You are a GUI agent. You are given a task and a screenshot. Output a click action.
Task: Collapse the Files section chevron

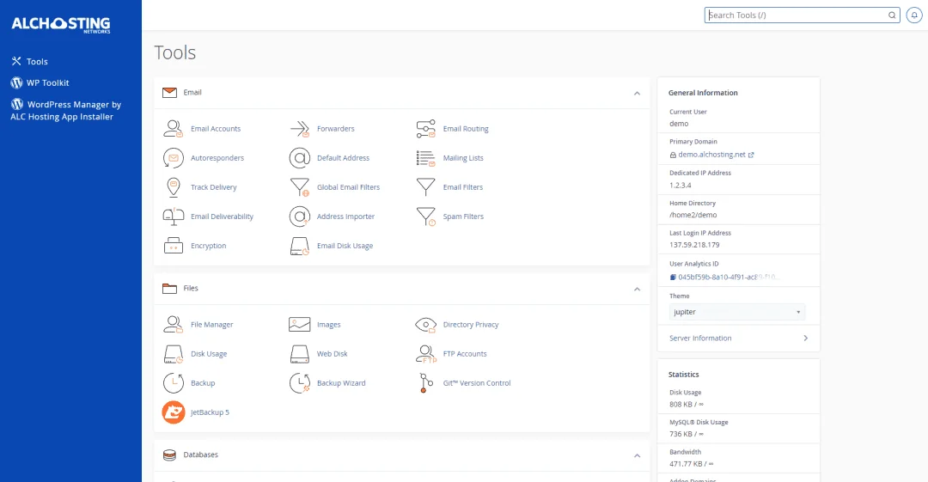pos(637,289)
